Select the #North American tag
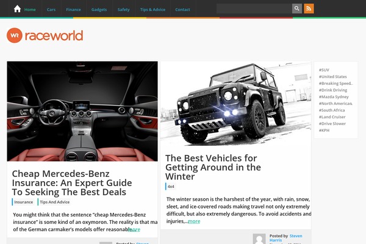The image size is (366, 244). click(x=335, y=104)
